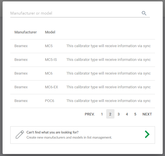The width and height of the screenshot is (165, 156).
Task: Click the Manufacturer column header
Action: 26,32
